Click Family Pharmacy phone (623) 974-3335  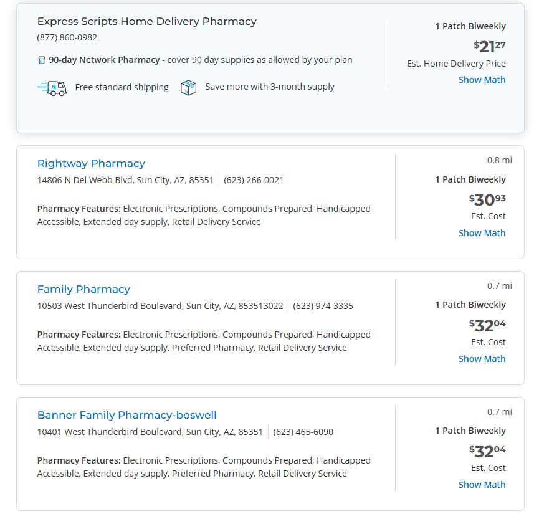point(323,306)
